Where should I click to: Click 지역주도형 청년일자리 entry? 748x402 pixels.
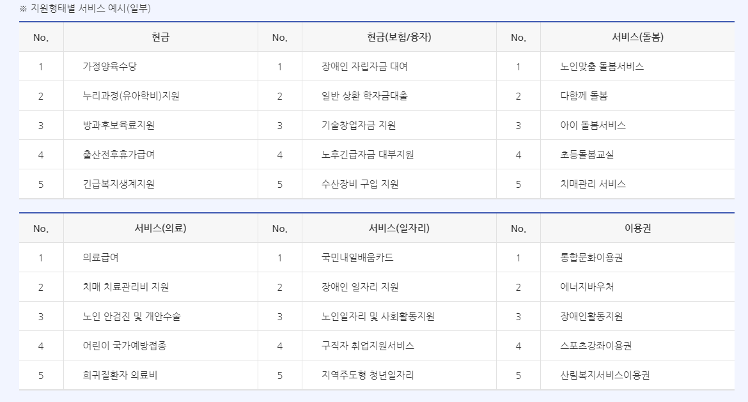368,375
